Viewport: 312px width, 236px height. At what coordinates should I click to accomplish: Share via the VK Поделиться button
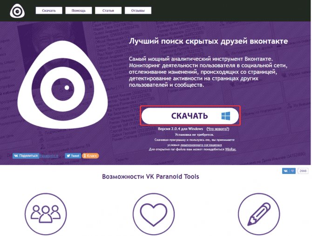click(x=26, y=156)
